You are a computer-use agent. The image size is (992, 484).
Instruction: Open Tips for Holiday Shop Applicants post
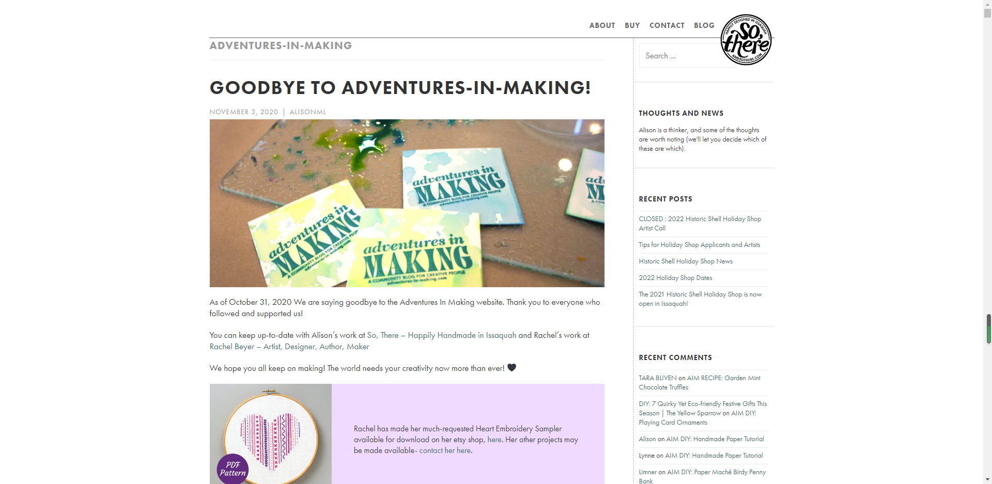699,245
